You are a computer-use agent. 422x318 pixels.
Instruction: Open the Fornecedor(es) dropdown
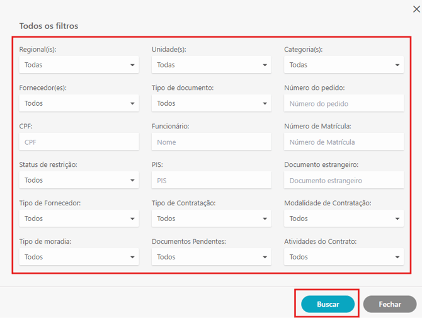[x=79, y=103]
